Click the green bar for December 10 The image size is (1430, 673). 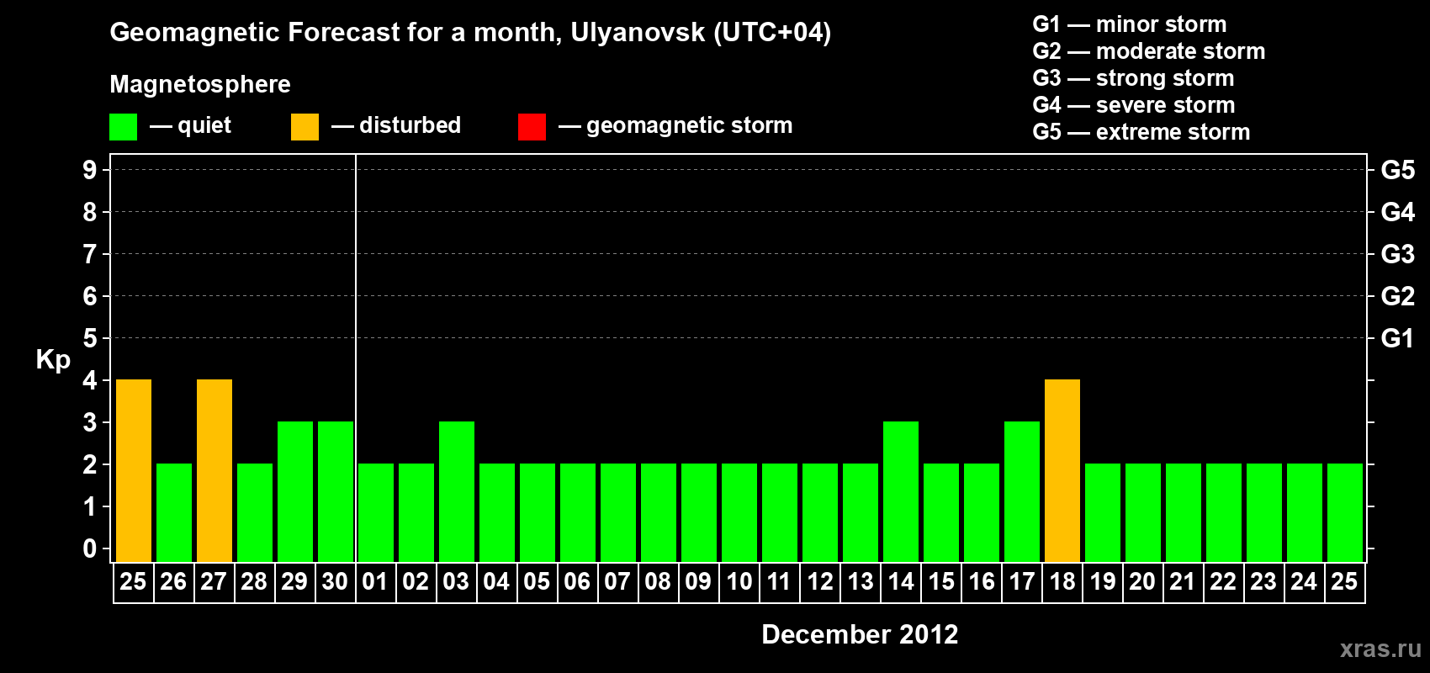pos(739,512)
